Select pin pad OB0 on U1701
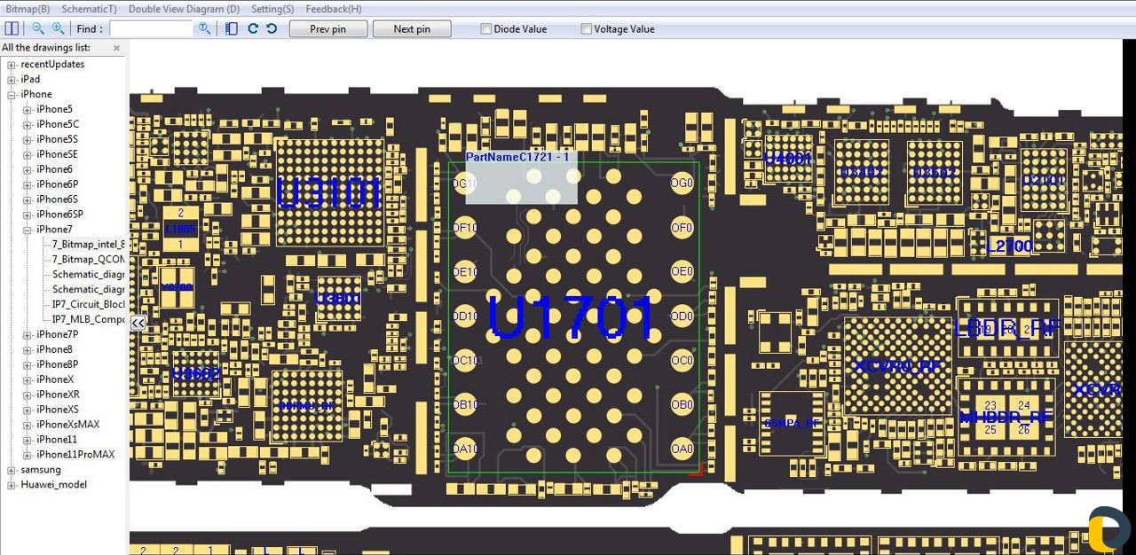The width and height of the screenshot is (1136, 555). pyautogui.click(x=682, y=405)
